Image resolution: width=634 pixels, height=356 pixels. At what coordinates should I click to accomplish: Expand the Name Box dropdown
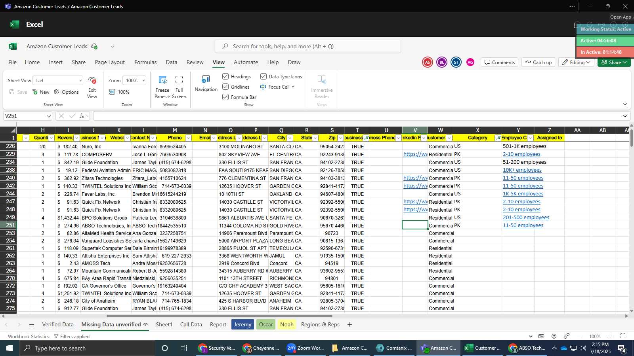point(49,116)
